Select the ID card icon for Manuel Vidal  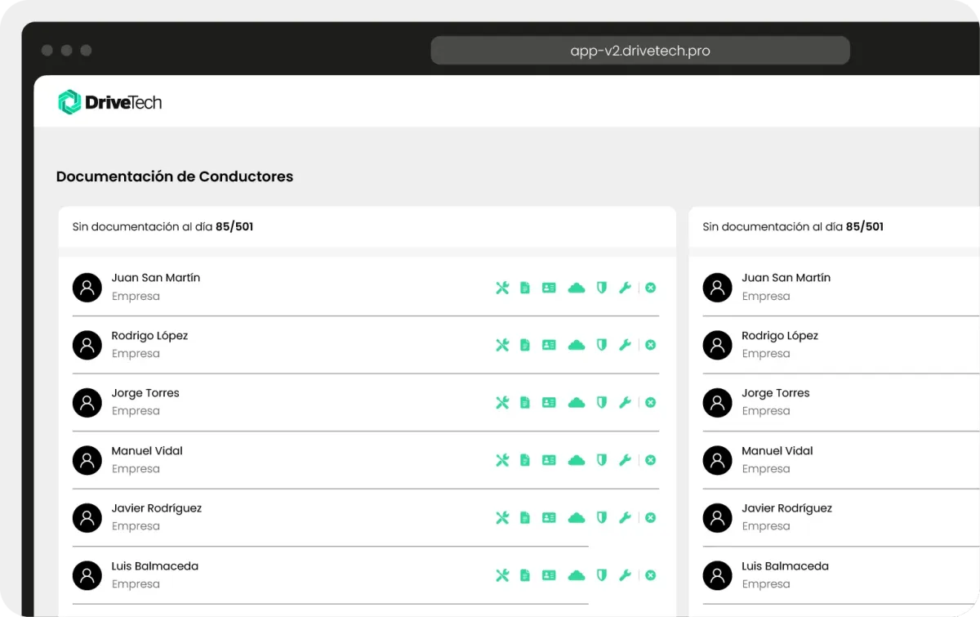pos(549,460)
